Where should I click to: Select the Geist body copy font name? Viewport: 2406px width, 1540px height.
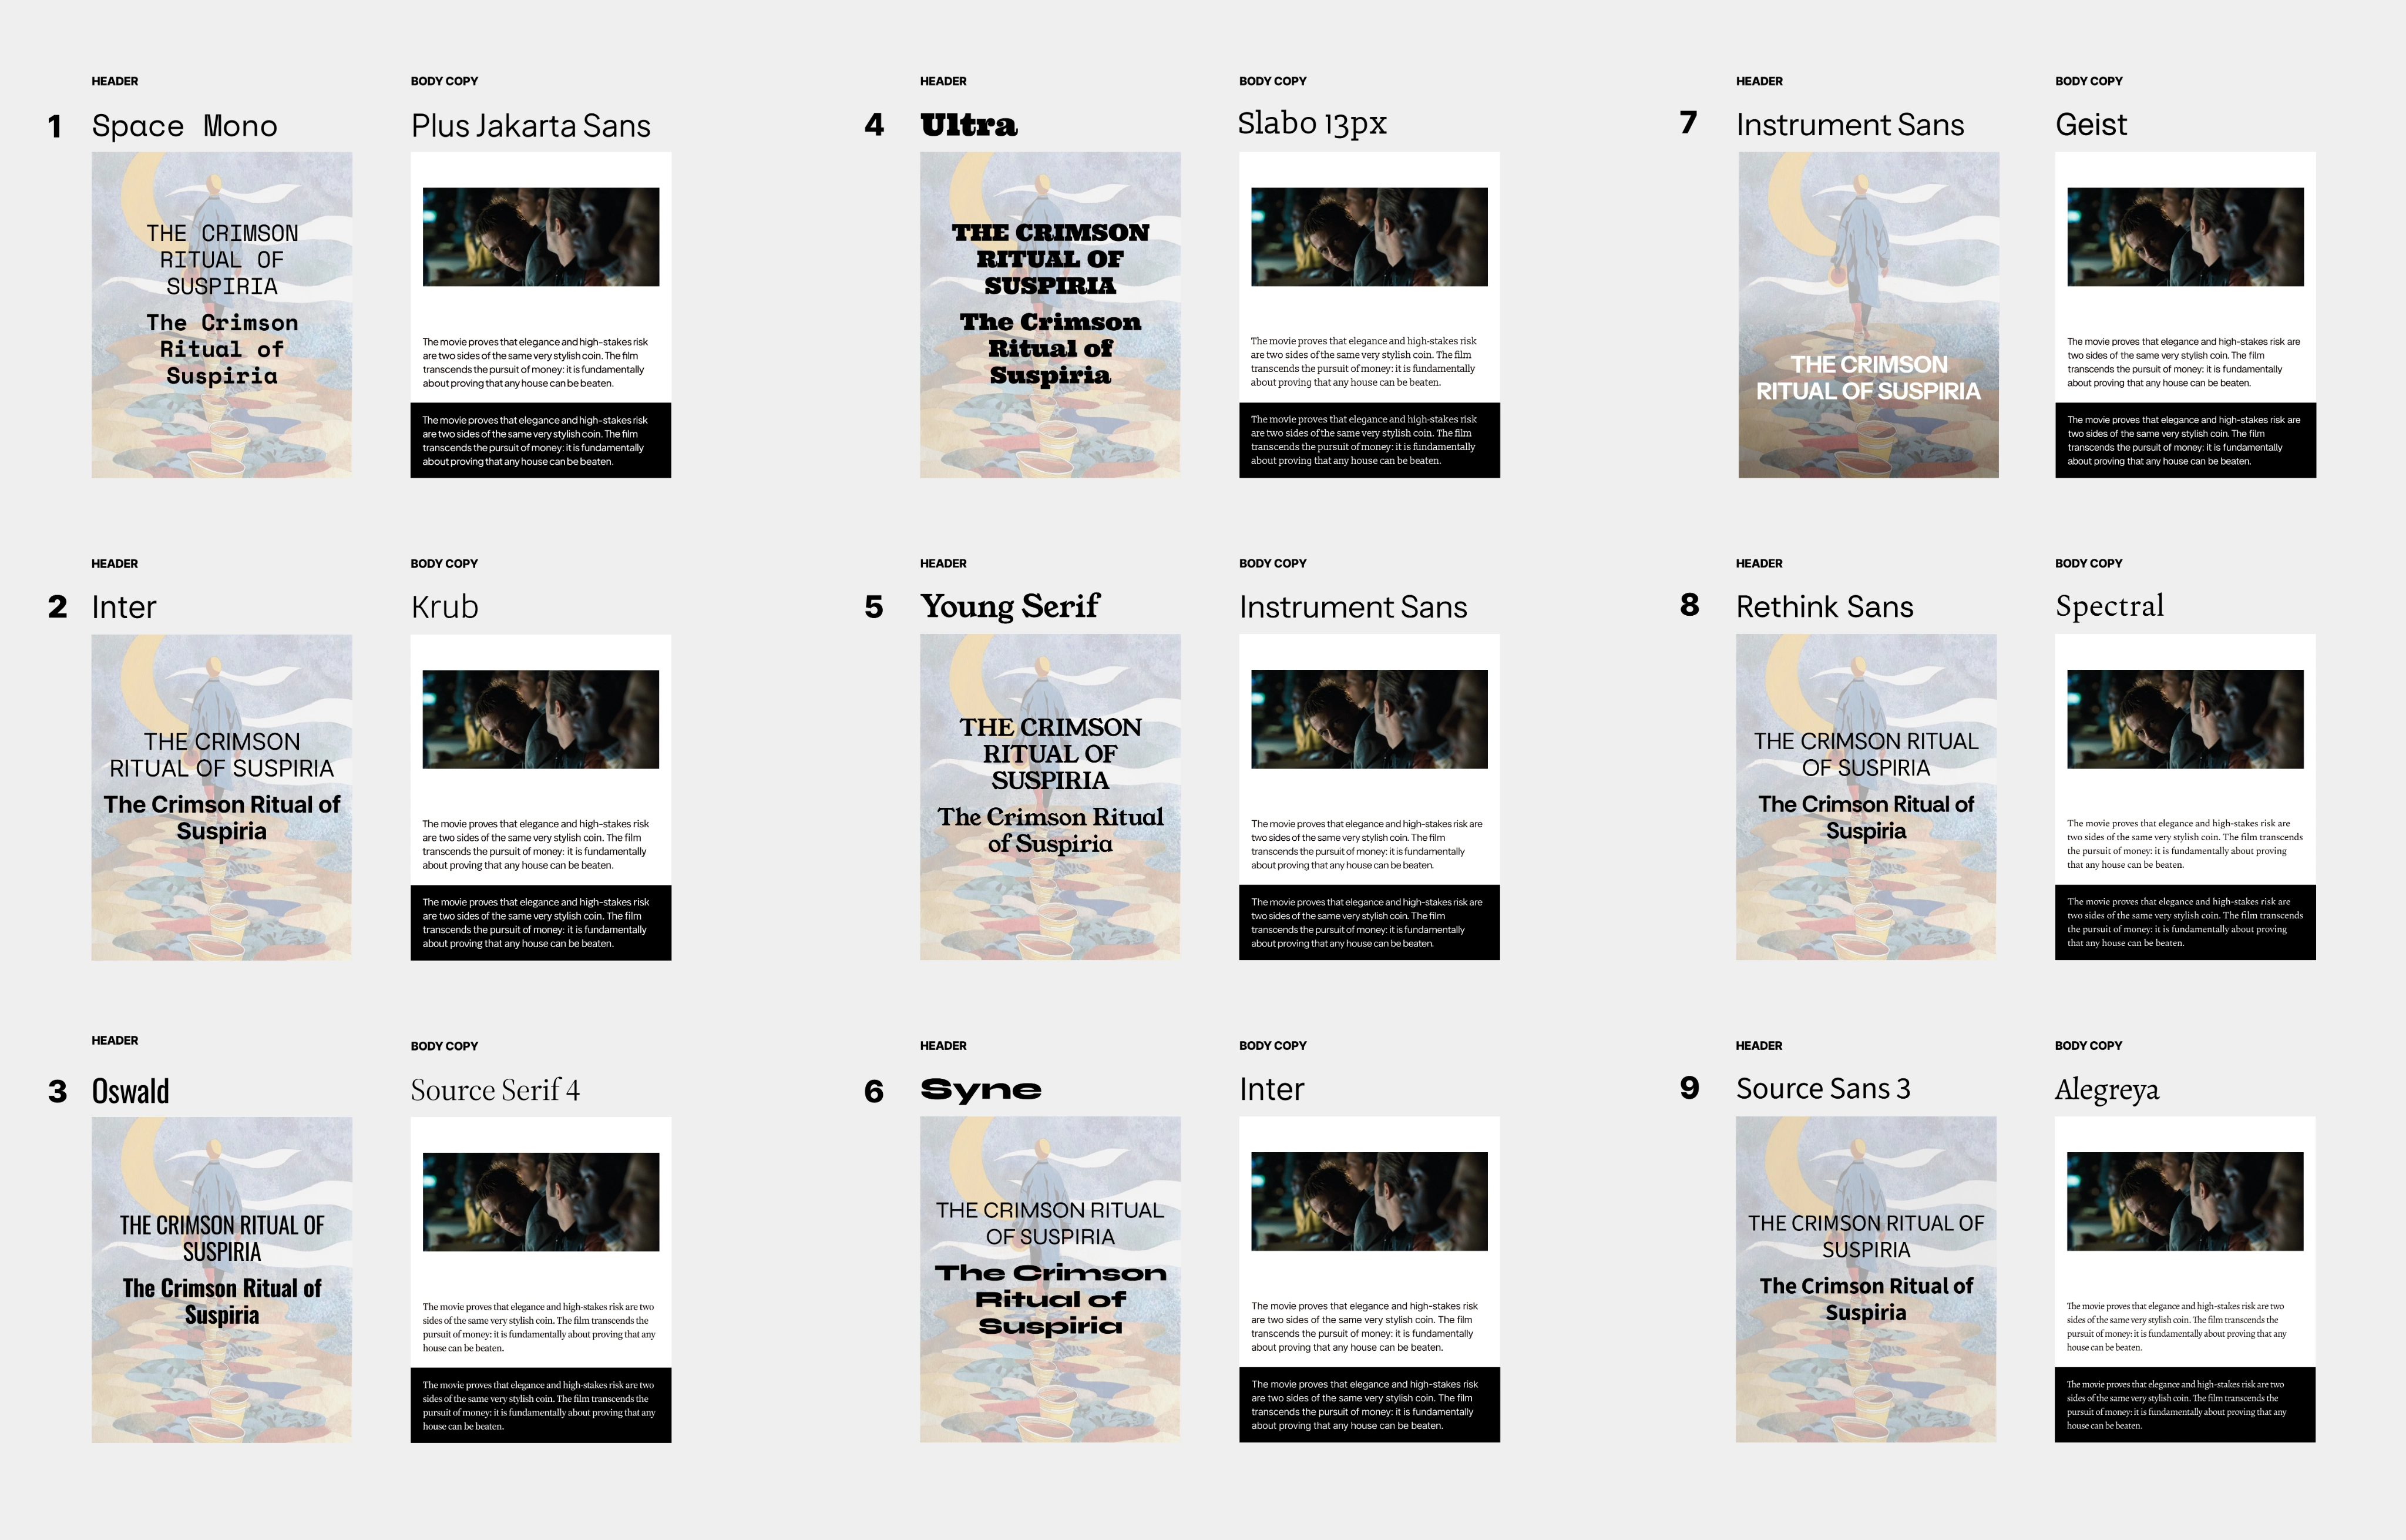2090,125
